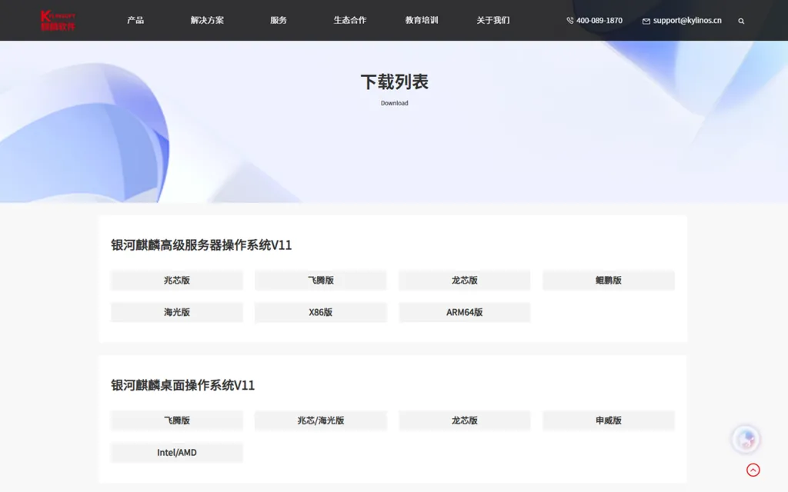
Task: Open the 产品 menu
Action: click(135, 20)
